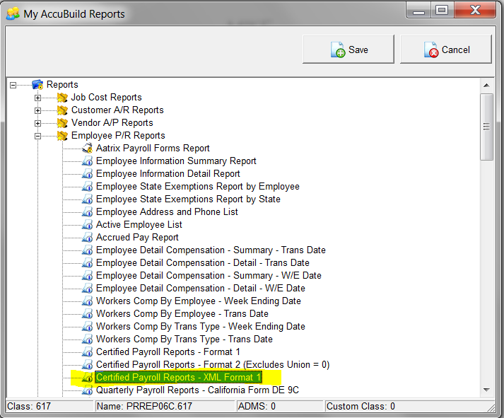Select Employee State Exemptions Report by Employee
504x418 pixels.
point(198,187)
